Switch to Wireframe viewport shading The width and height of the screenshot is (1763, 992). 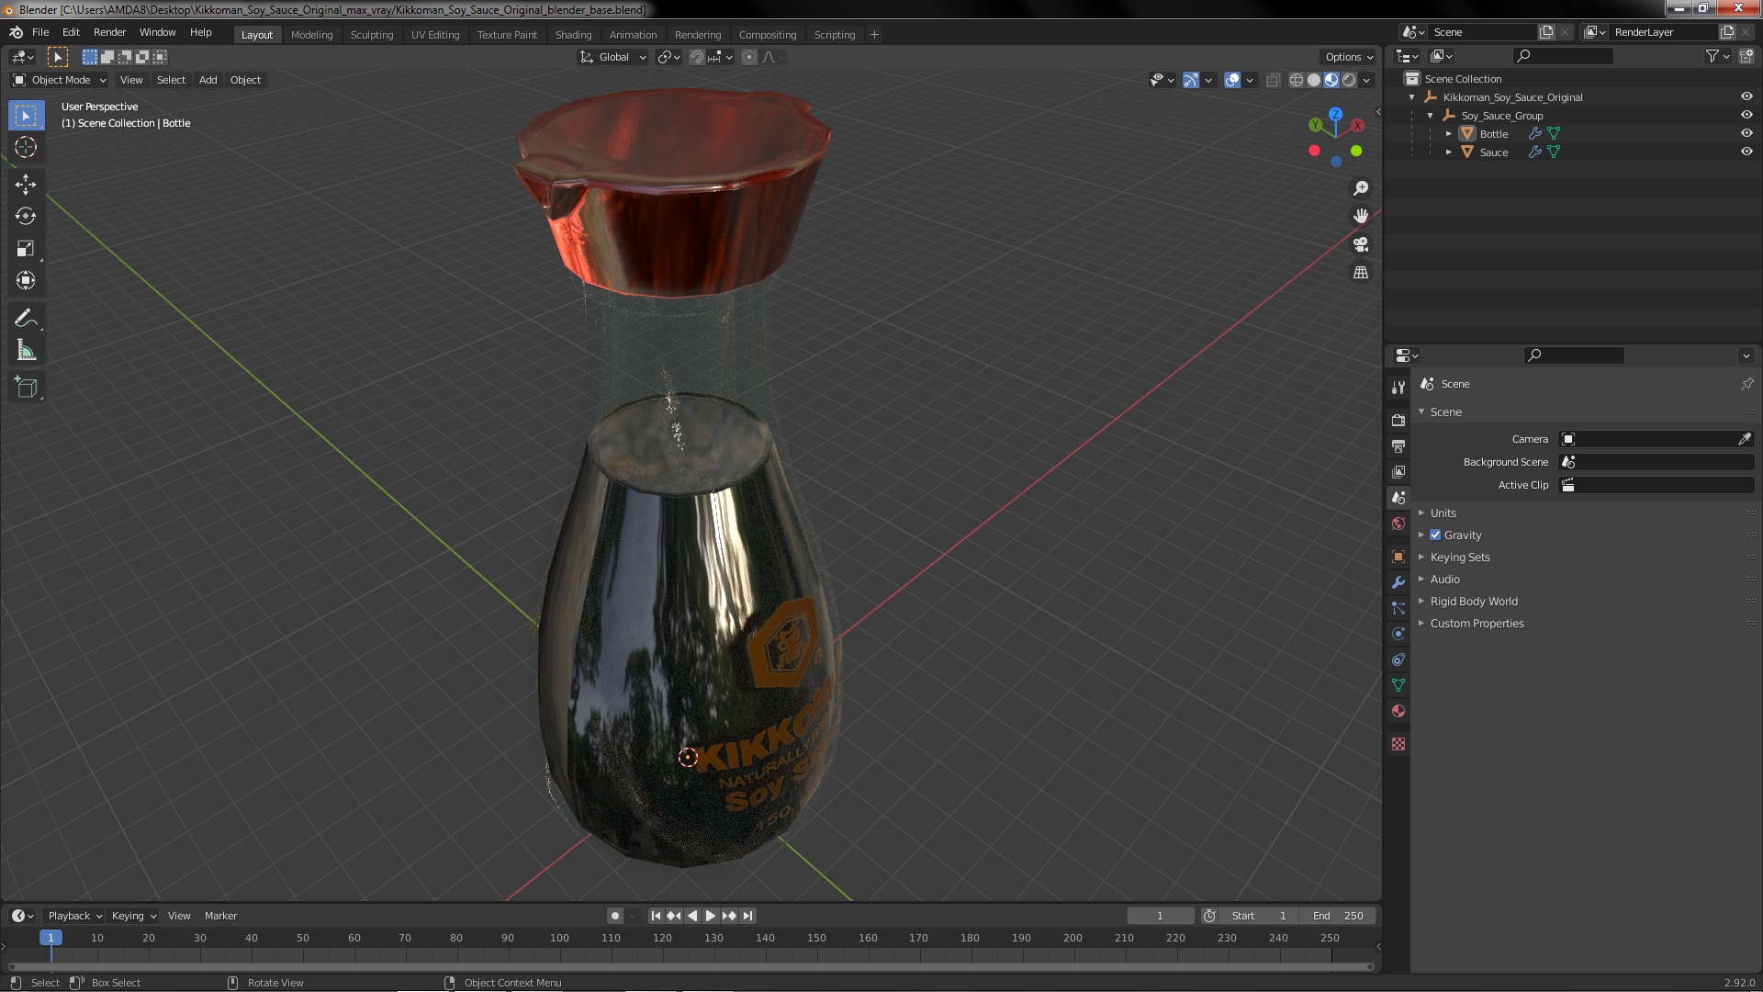1297,80
